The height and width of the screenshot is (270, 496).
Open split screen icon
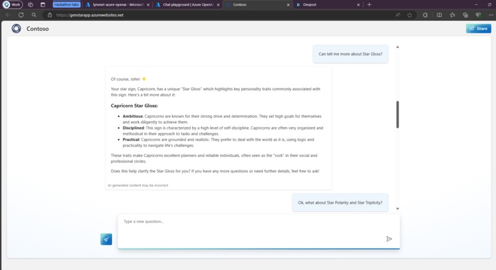coord(439,15)
